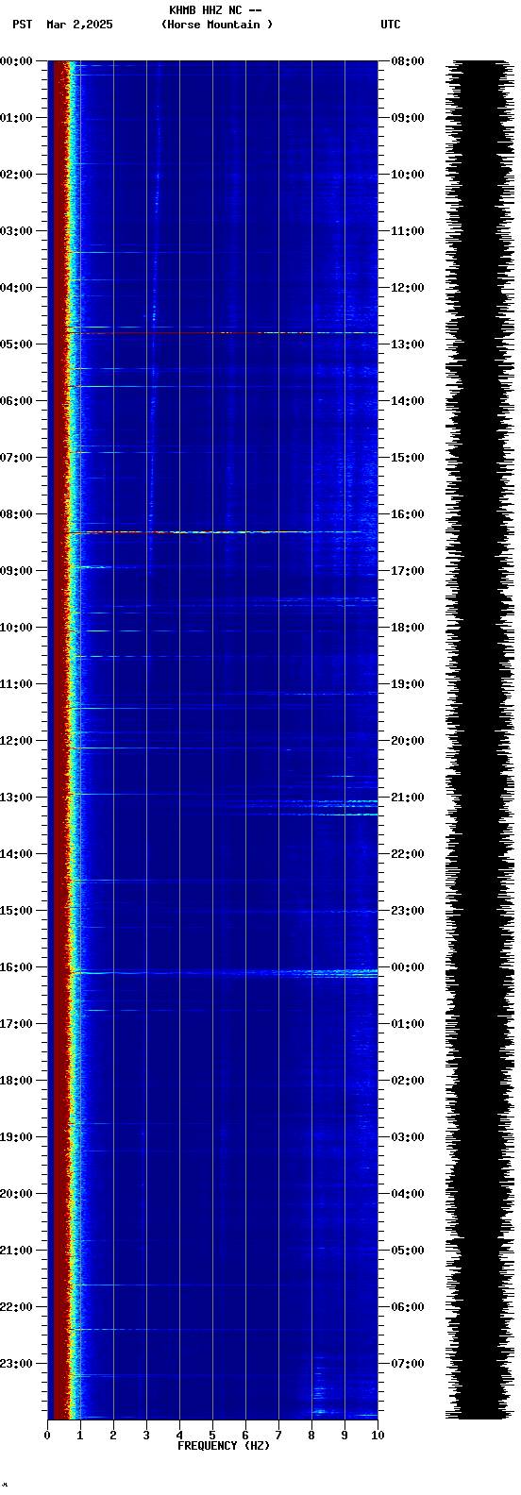Click the 05:00 PST time label
Screen dimensions: 521x1495
point(16,344)
